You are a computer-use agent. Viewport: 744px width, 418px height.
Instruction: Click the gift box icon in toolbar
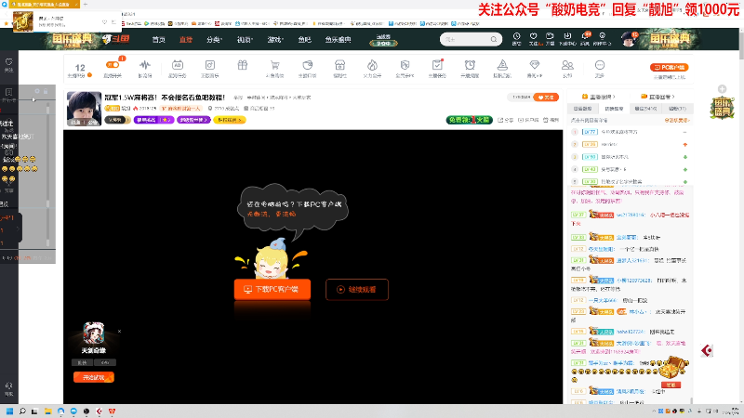[x=243, y=65]
